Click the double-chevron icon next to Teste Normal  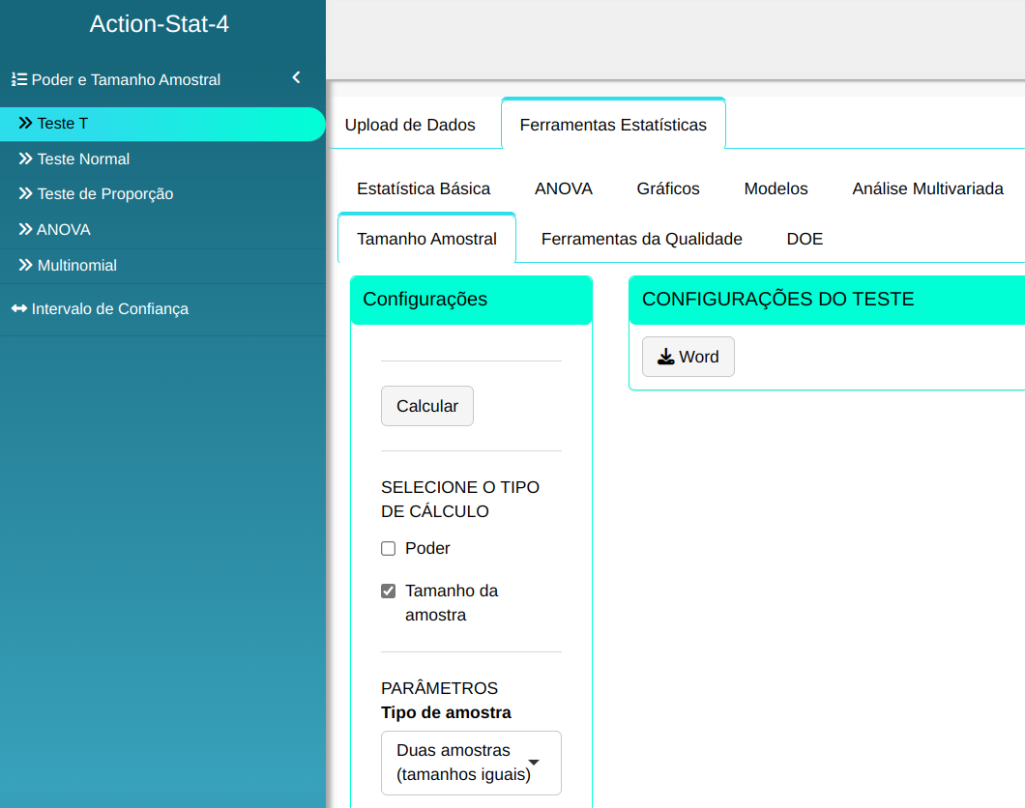pos(25,159)
